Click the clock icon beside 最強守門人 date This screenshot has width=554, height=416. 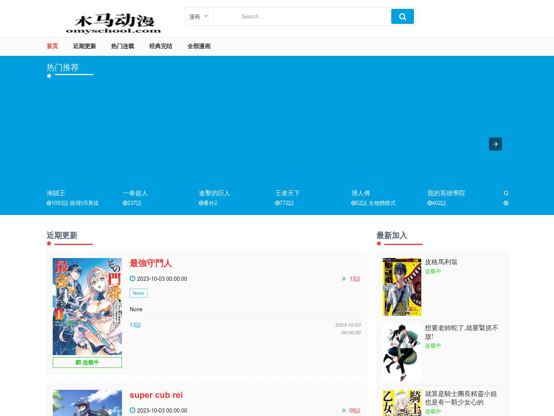(132, 278)
